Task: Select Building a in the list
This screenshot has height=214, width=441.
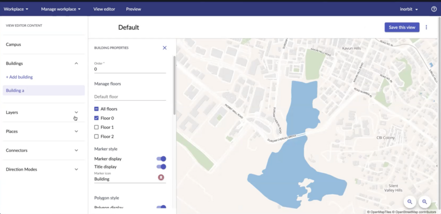Action: tap(44, 90)
